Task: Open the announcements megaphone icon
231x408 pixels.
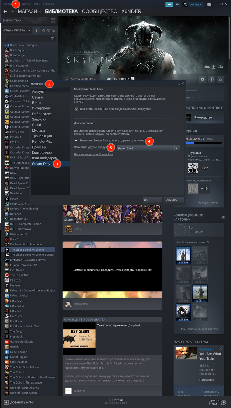Action: [169, 4]
